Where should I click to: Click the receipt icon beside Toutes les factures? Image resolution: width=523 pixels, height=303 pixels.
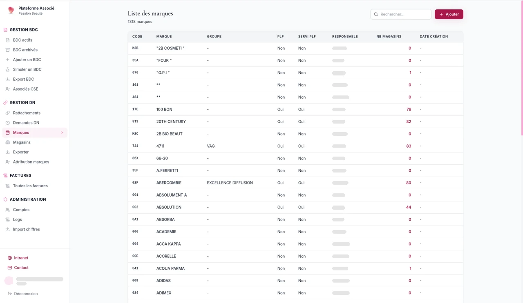(7, 186)
